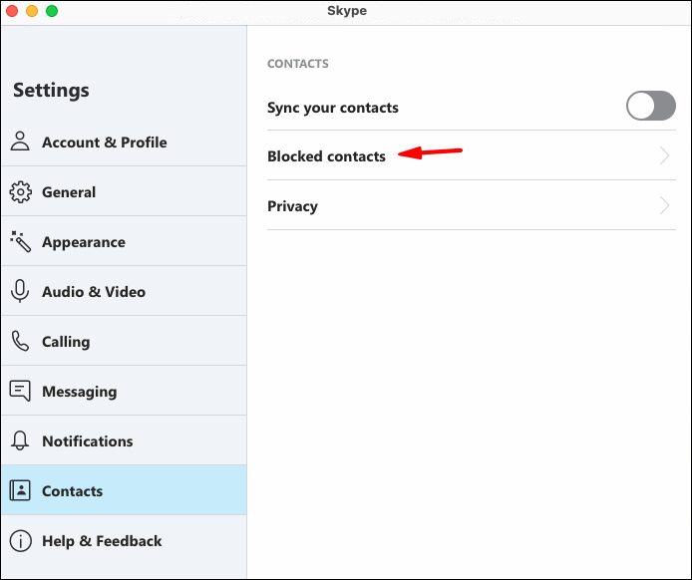Switch to the Messaging settings tab
This screenshot has height=580, width=692.
coord(79,392)
